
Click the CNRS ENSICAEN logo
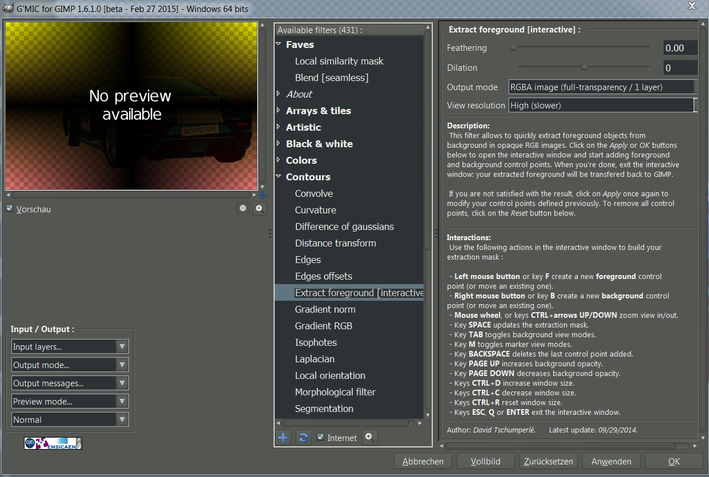(x=53, y=443)
